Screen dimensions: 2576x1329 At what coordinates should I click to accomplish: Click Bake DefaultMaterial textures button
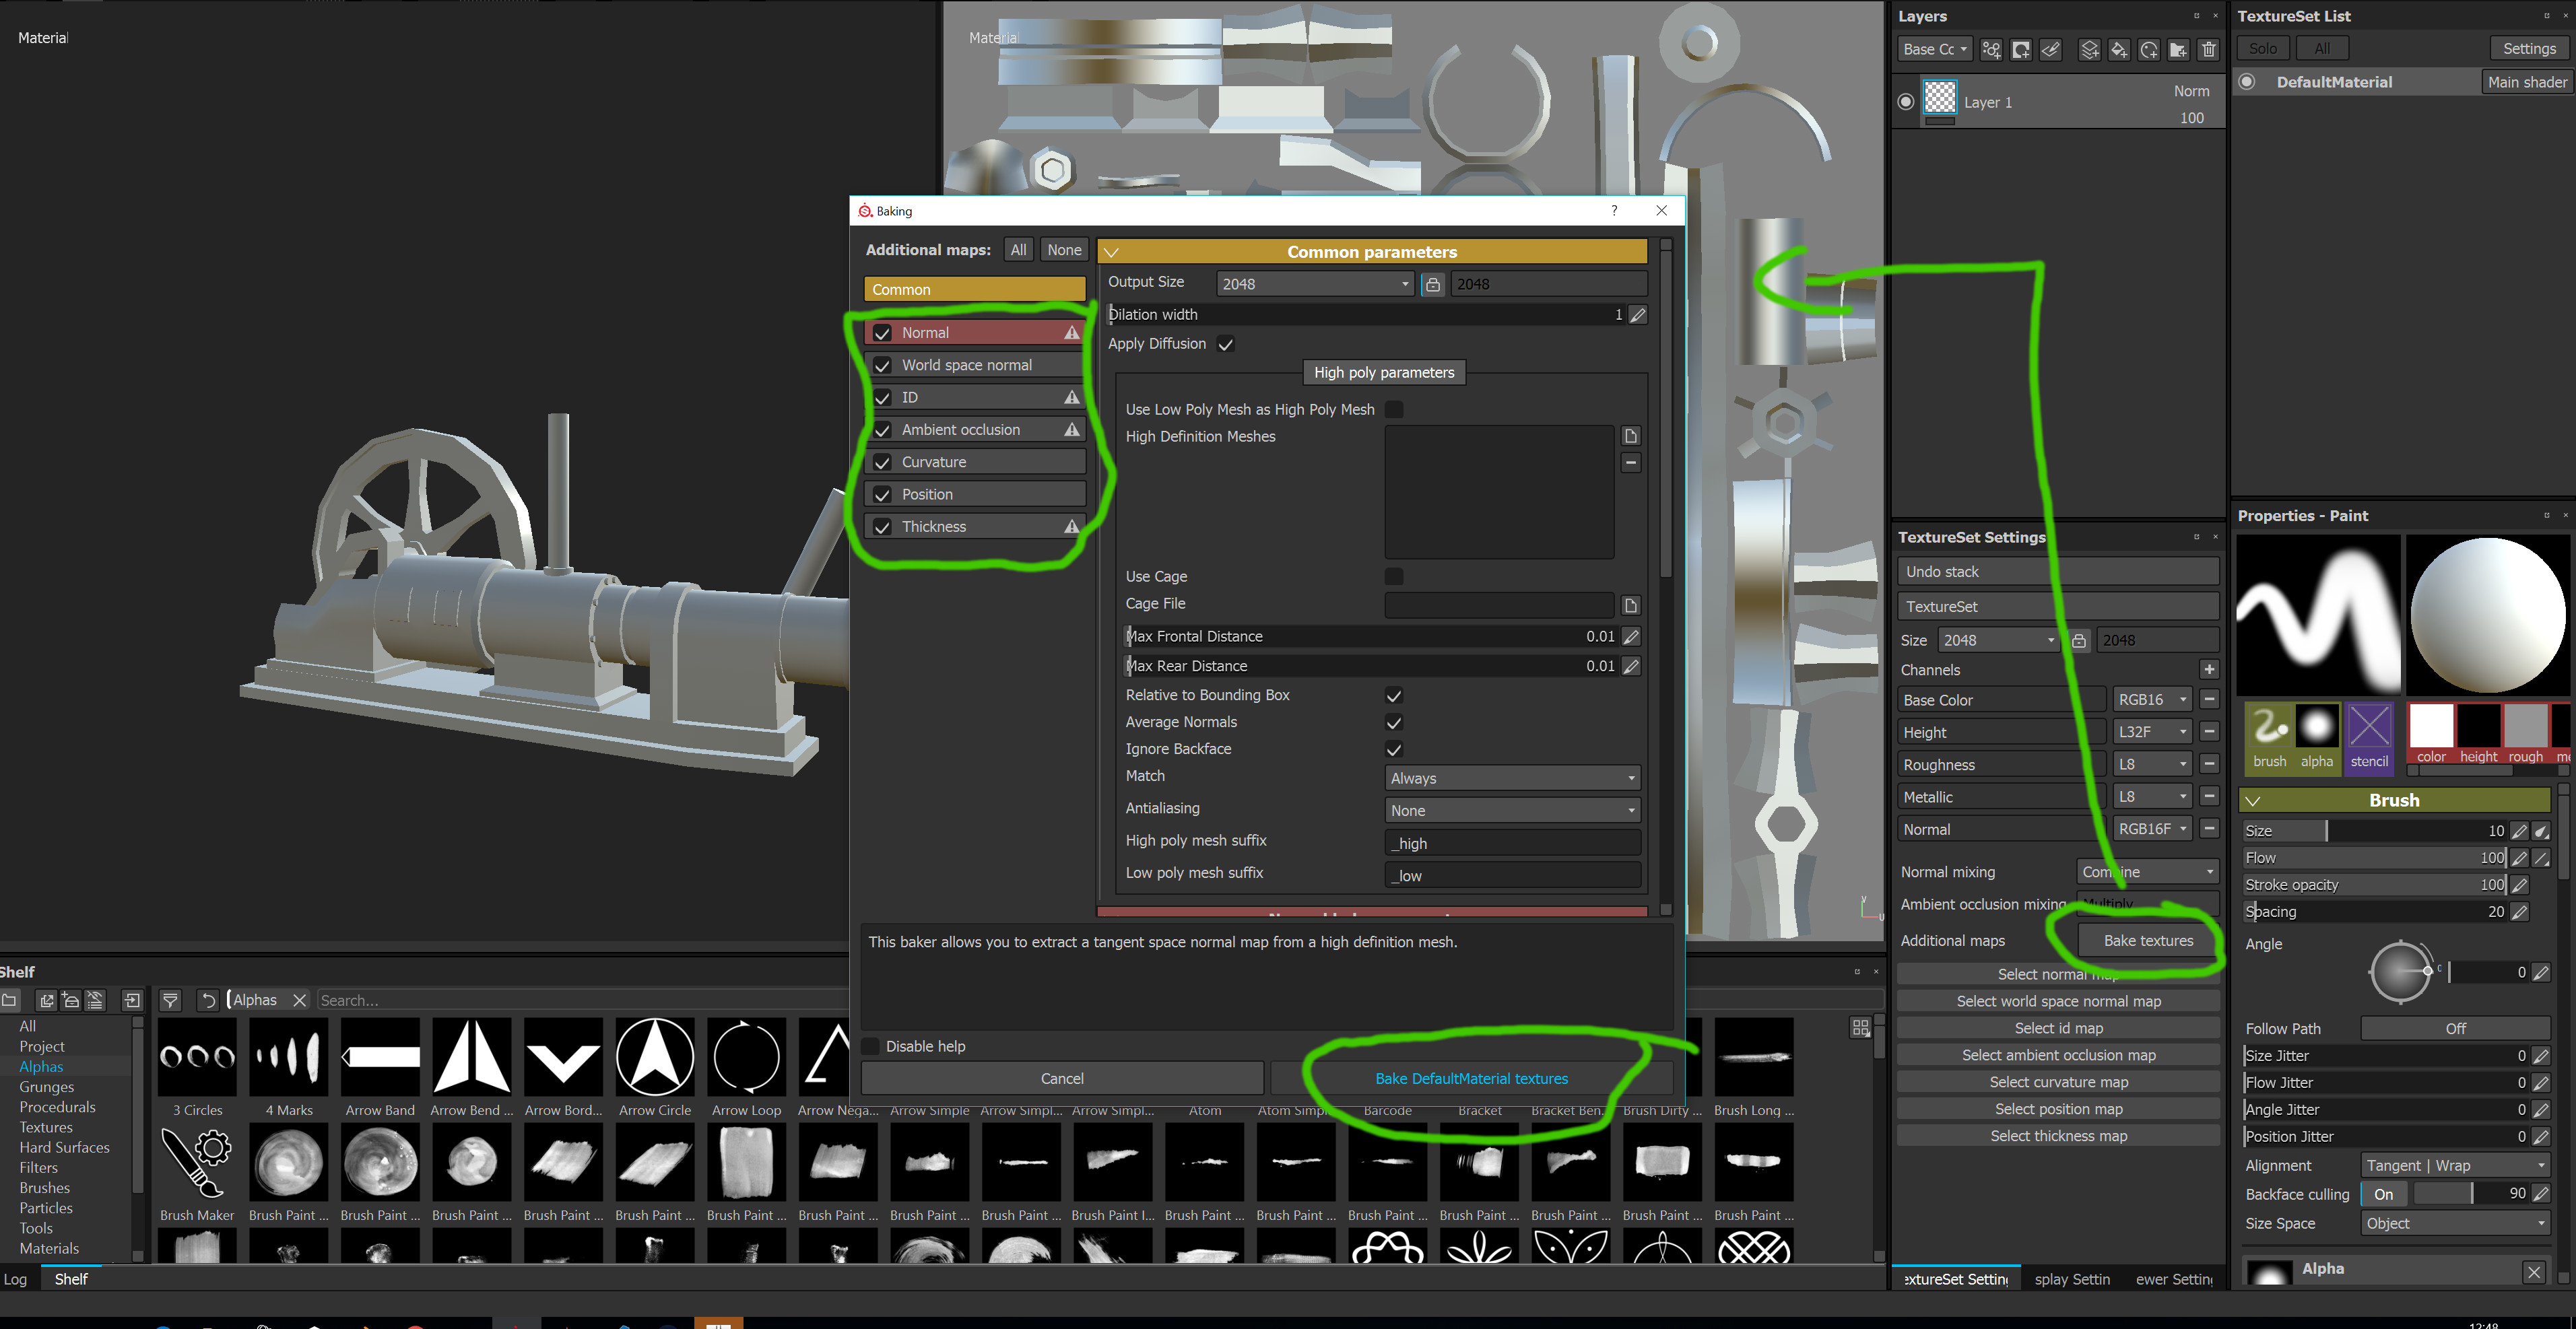pos(1470,1078)
